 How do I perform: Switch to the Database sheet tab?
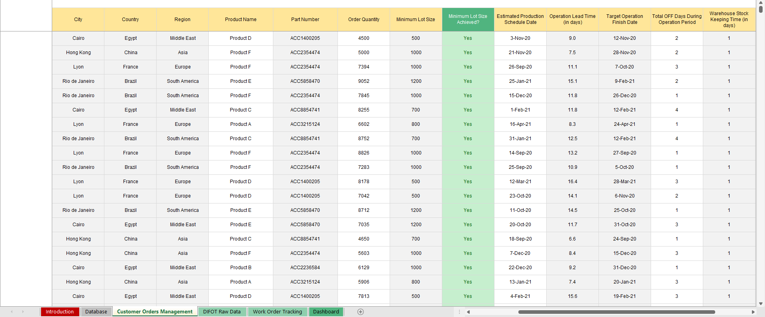pos(96,312)
